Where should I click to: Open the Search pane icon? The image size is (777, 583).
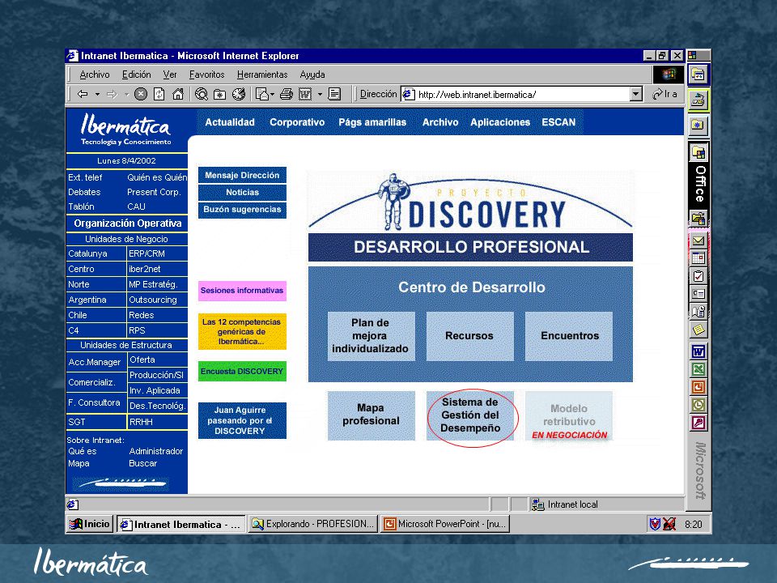(x=202, y=94)
